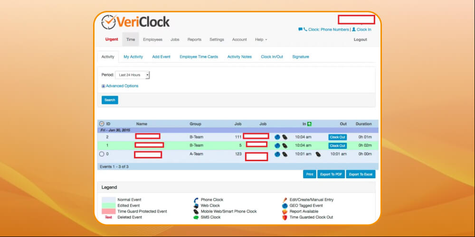Click the 0h 02m duration cell
Screen dimensions: 475x237
point(365,146)
